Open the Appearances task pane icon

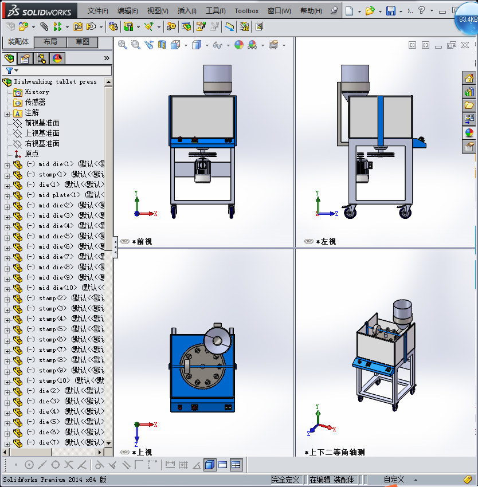click(x=469, y=132)
